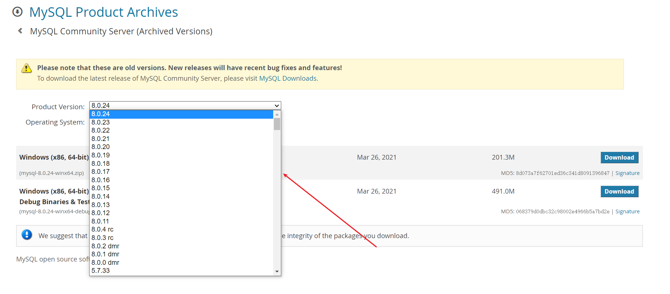670x294 pixels.
Task: Pick version 8.0.19 from the list
Action: [x=181, y=155]
